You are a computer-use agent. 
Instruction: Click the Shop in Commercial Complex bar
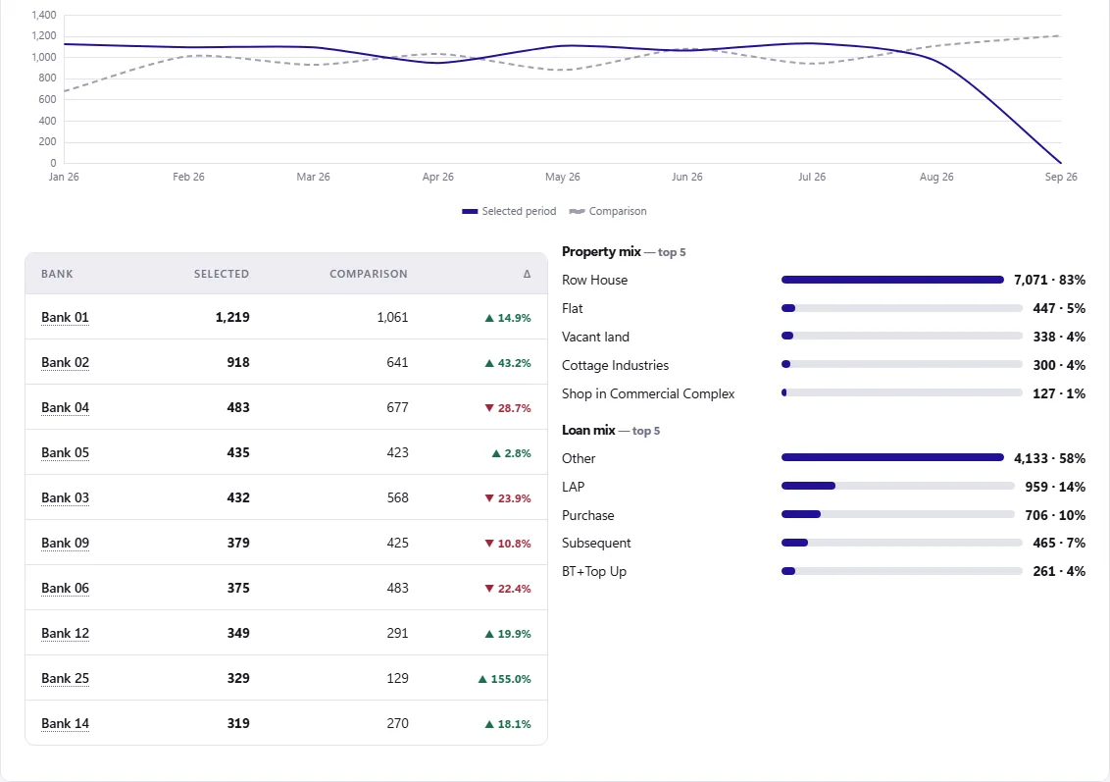pos(902,392)
